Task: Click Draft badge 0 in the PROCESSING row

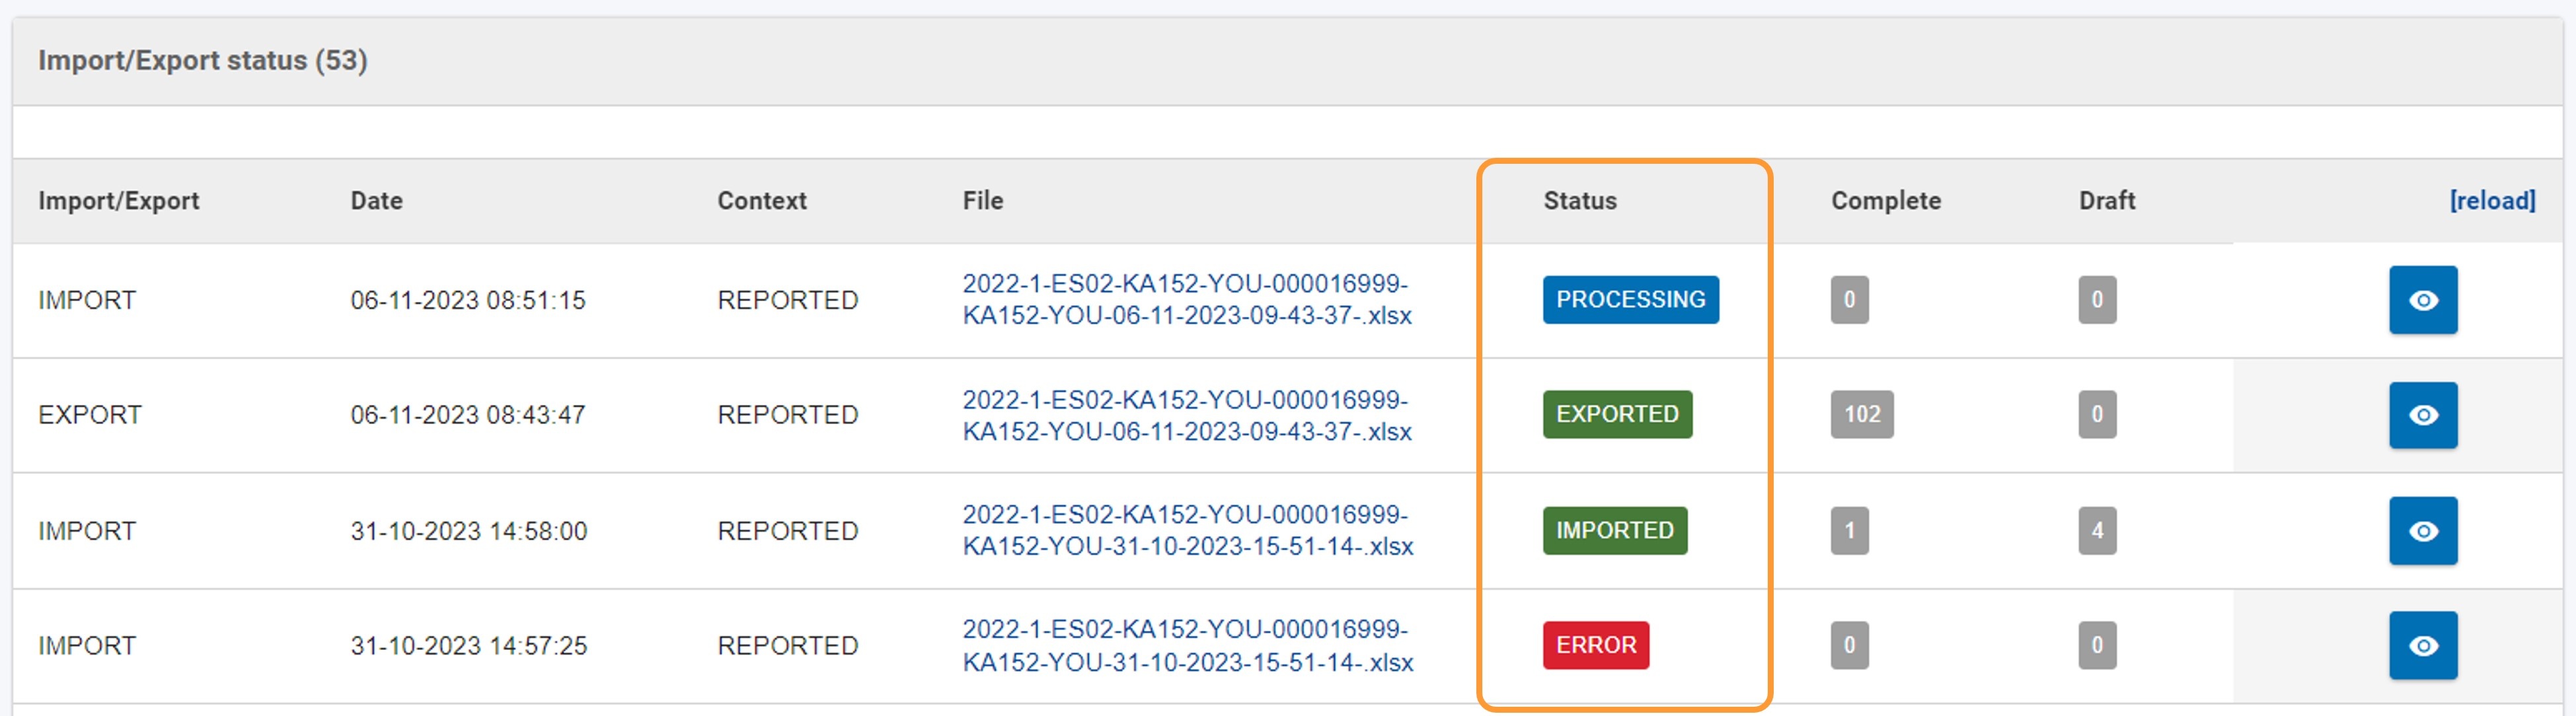Action: point(2097,300)
